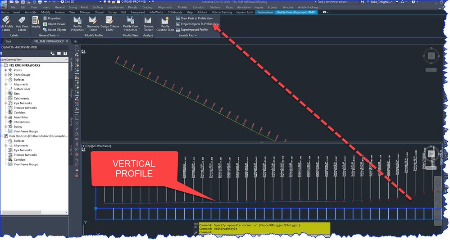Viewport: 450px width, 240px height.
Task: Open the Geometry Editor
Action: [93, 23]
